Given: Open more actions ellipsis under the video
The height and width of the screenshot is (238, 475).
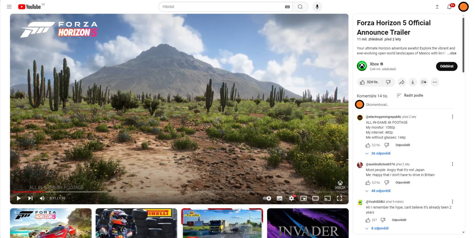Looking at the screenshot, I should tap(435, 82).
